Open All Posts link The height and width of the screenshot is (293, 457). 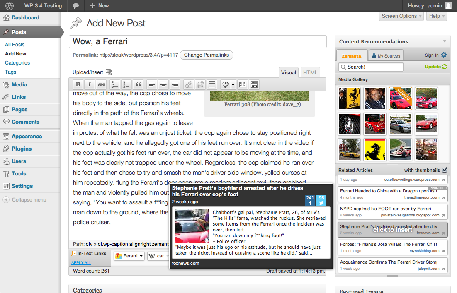[x=15, y=45]
